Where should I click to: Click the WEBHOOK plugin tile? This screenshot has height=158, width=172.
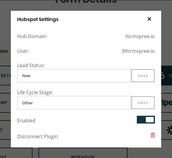click(x=83, y=153)
